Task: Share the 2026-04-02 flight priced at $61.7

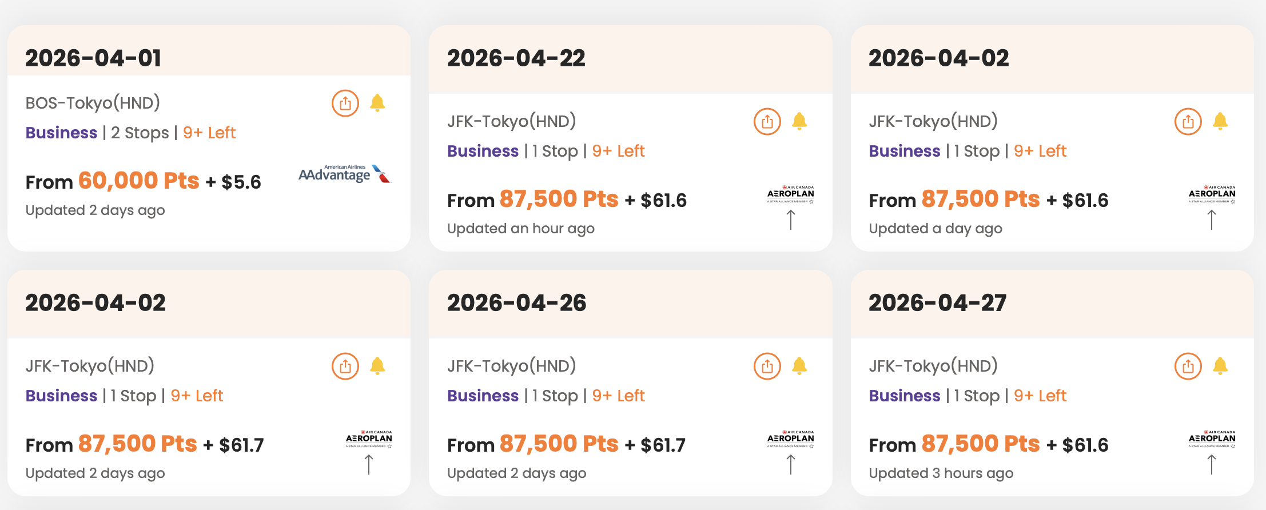Action: pos(345,366)
